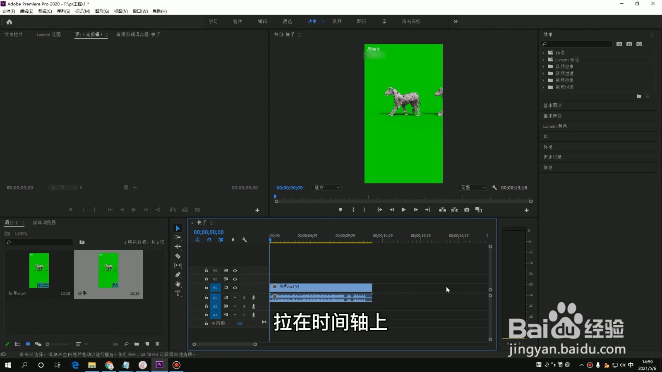Select the Pen tool
This screenshot has height=372, width=662.
(x=178, y=274)
